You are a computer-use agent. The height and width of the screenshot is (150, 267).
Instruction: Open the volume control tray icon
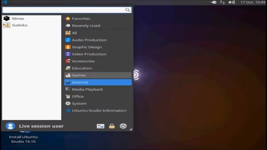tap(232, 2)
